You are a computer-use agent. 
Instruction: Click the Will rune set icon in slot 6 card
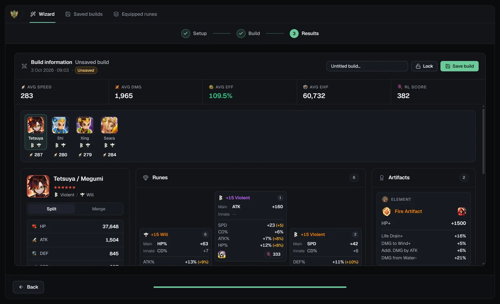[146, 234]
